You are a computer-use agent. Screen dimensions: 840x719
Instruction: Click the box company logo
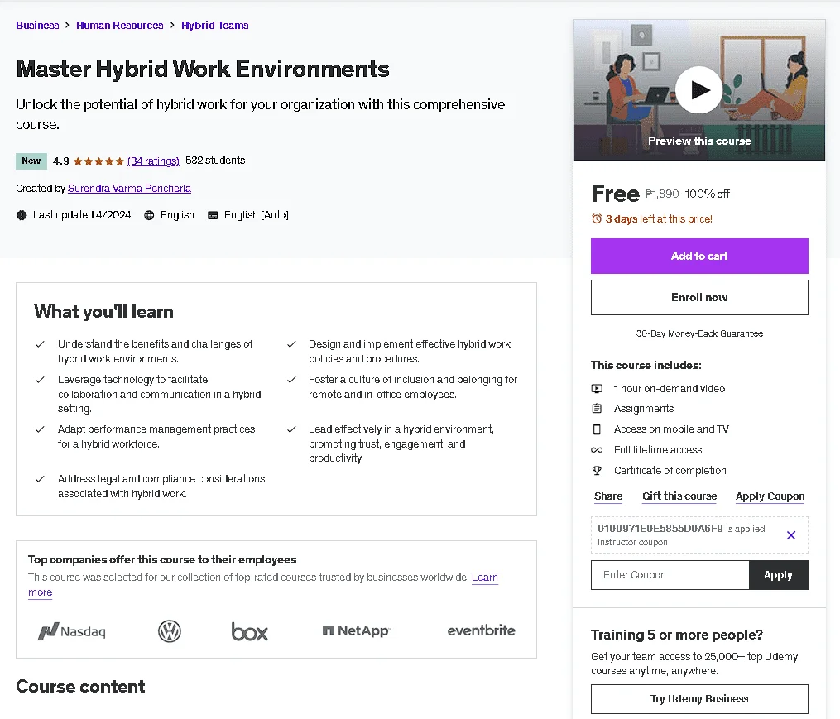click(x=250, y=631)
